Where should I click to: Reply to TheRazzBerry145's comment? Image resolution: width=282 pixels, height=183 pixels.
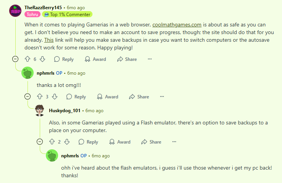click(x=64, y=59)
